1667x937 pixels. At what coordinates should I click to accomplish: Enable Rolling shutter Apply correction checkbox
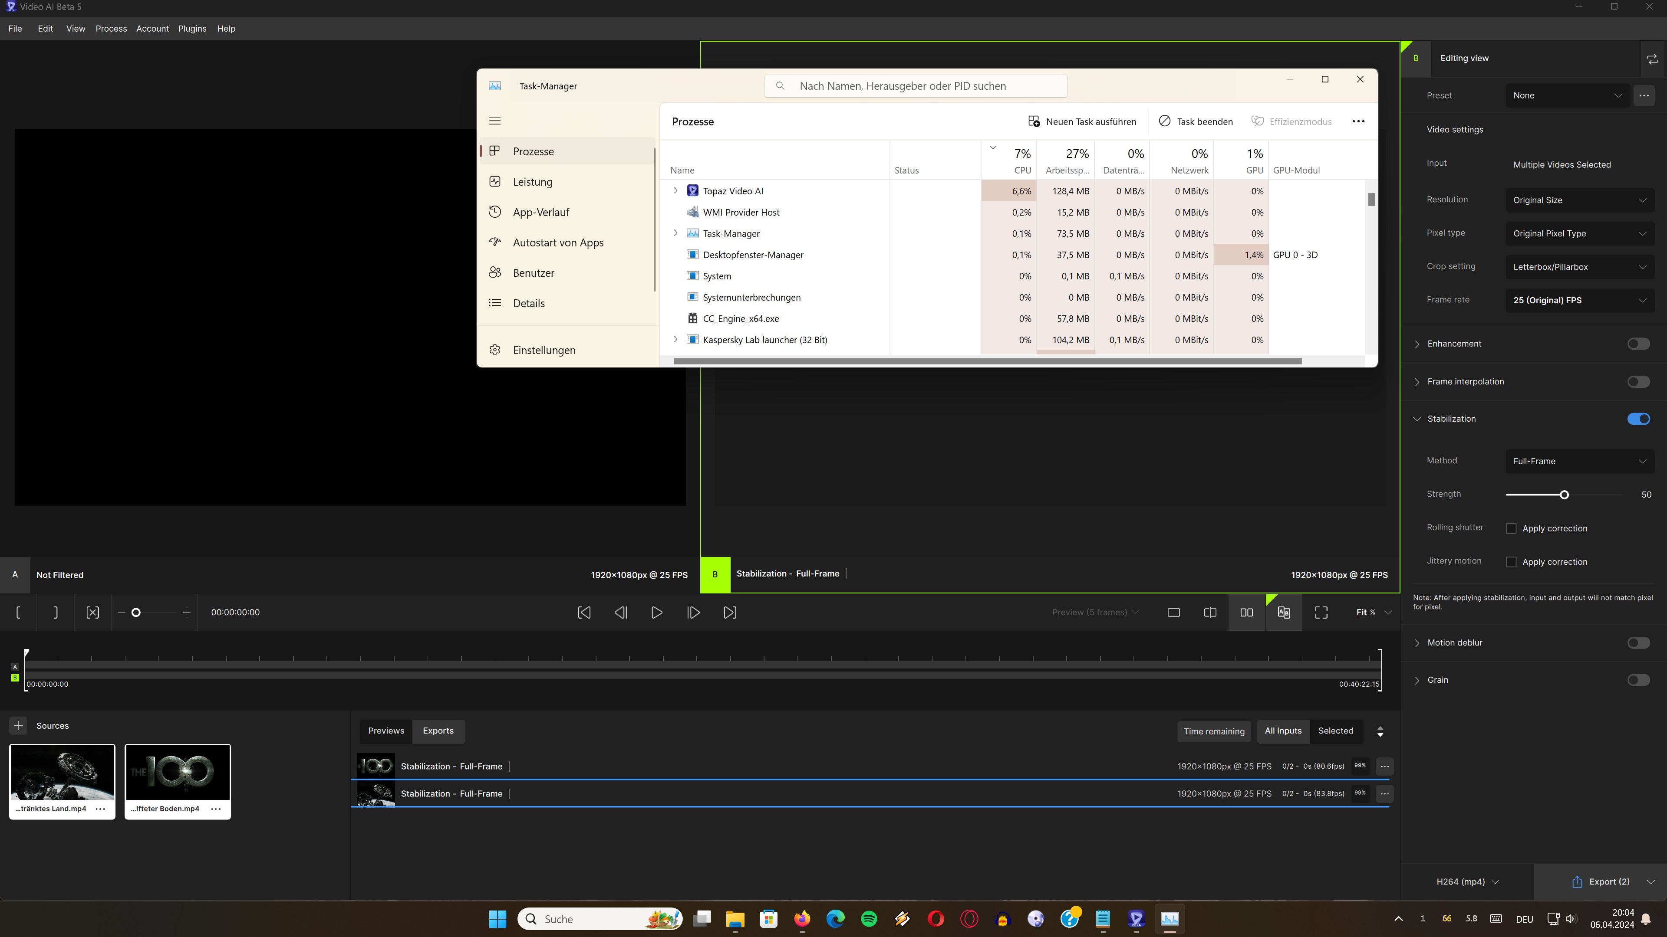point(1511,528)
